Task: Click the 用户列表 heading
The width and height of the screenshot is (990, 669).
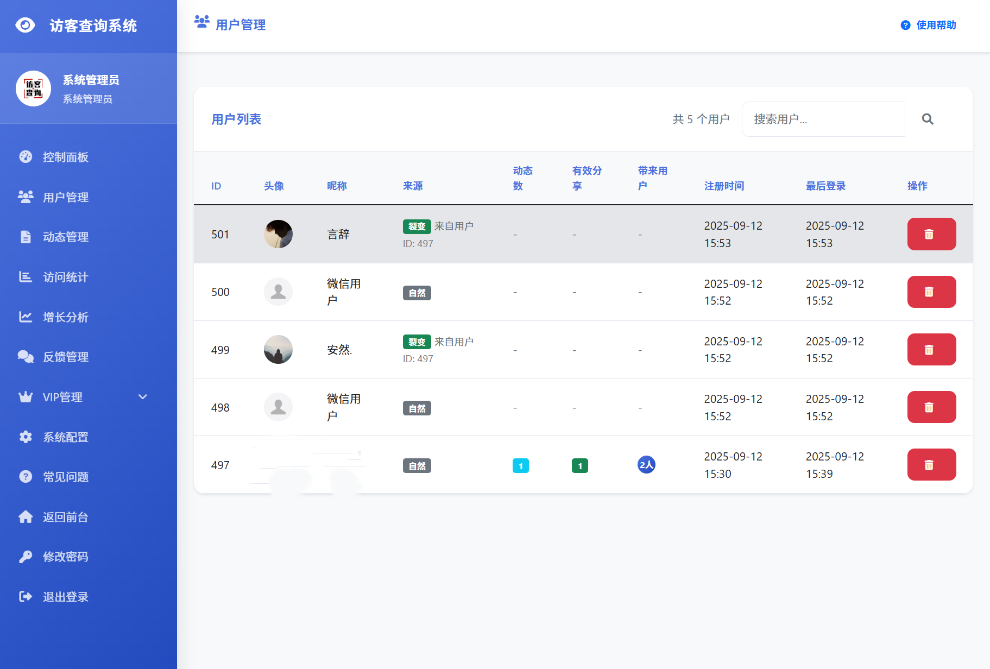Action: [x=236, y=119]
